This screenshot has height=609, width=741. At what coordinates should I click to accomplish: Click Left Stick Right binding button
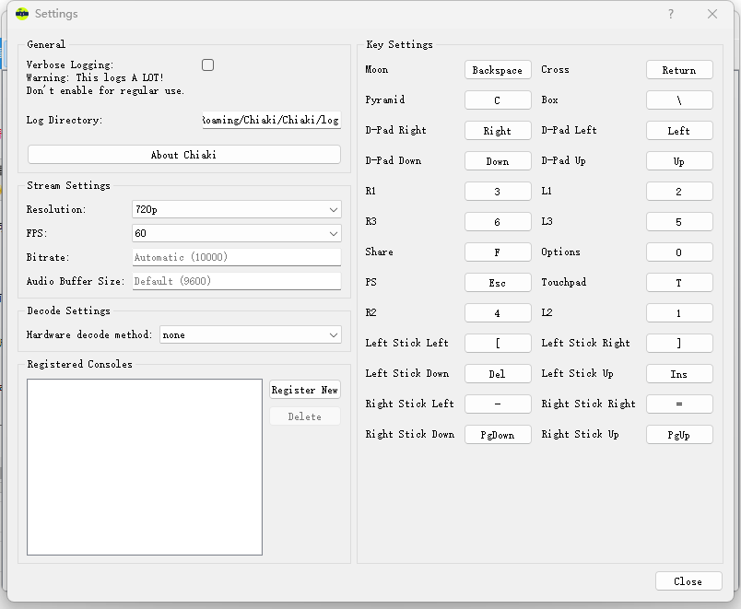tap(679, 344)
